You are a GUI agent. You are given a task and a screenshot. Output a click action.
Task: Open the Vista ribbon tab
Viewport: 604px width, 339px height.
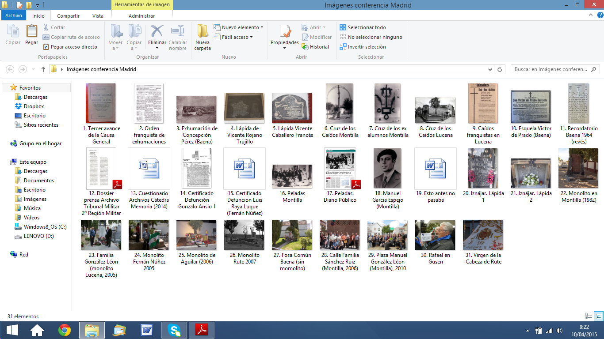point(98,16)
